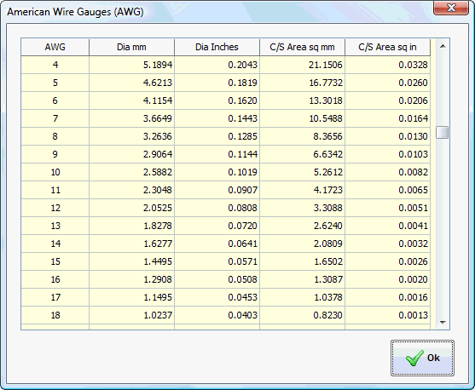Select area value 21.1506
The height and width of the screenshot is (390, 475).
[303, 65]
